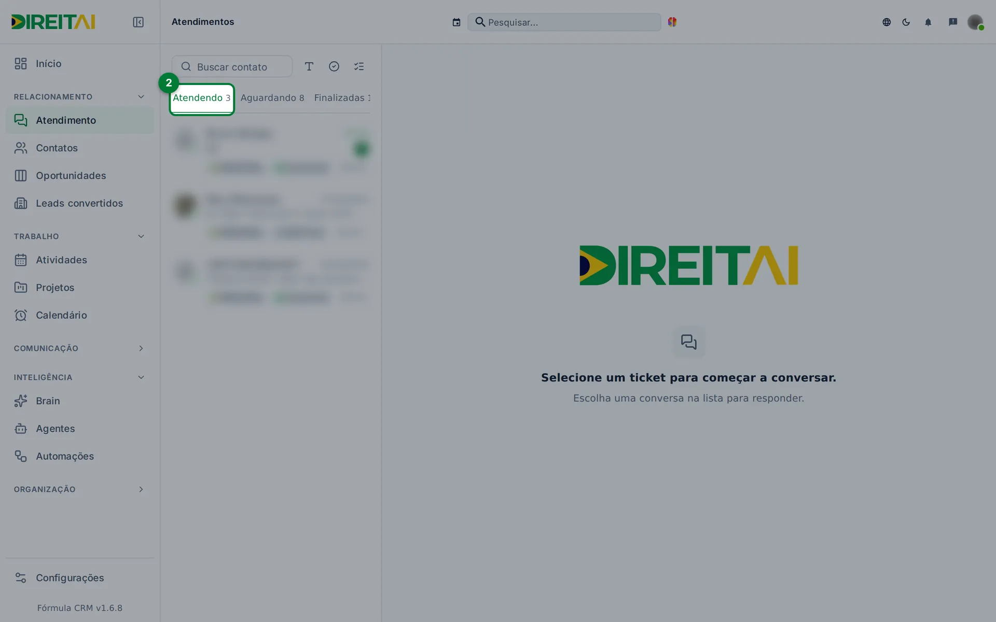Open Projetos in the sidebar
The width and height of the screenshot is (996, 622).
(80, 287)
